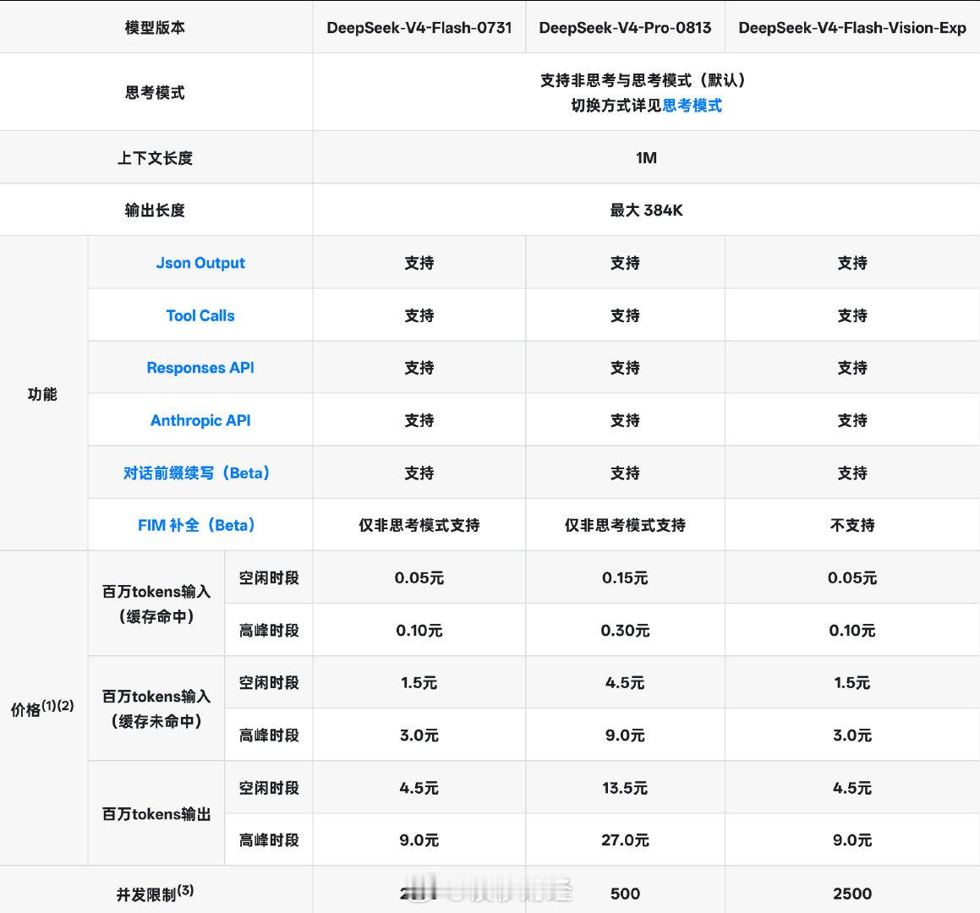Click the 思考模式 row label
The width and height of the screenshot is (980, 913).
[x=155, y=92]
